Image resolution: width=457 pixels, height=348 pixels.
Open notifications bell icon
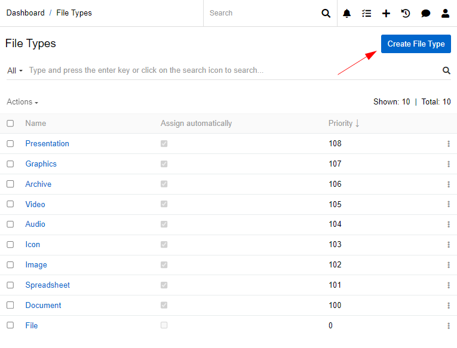coord(346,13)
